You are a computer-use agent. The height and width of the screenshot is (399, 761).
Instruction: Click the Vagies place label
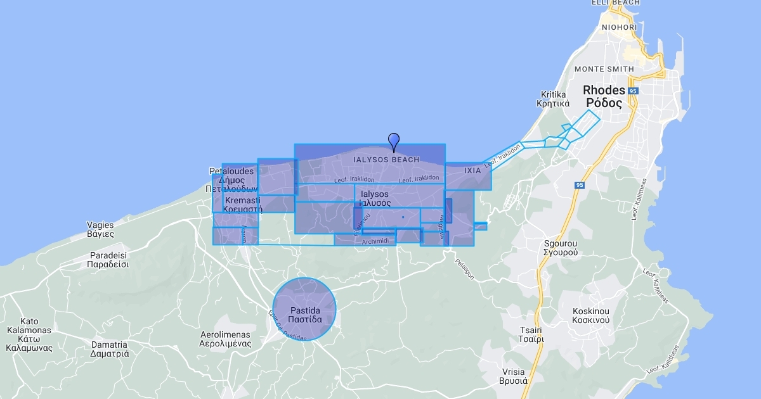(100, 229)
